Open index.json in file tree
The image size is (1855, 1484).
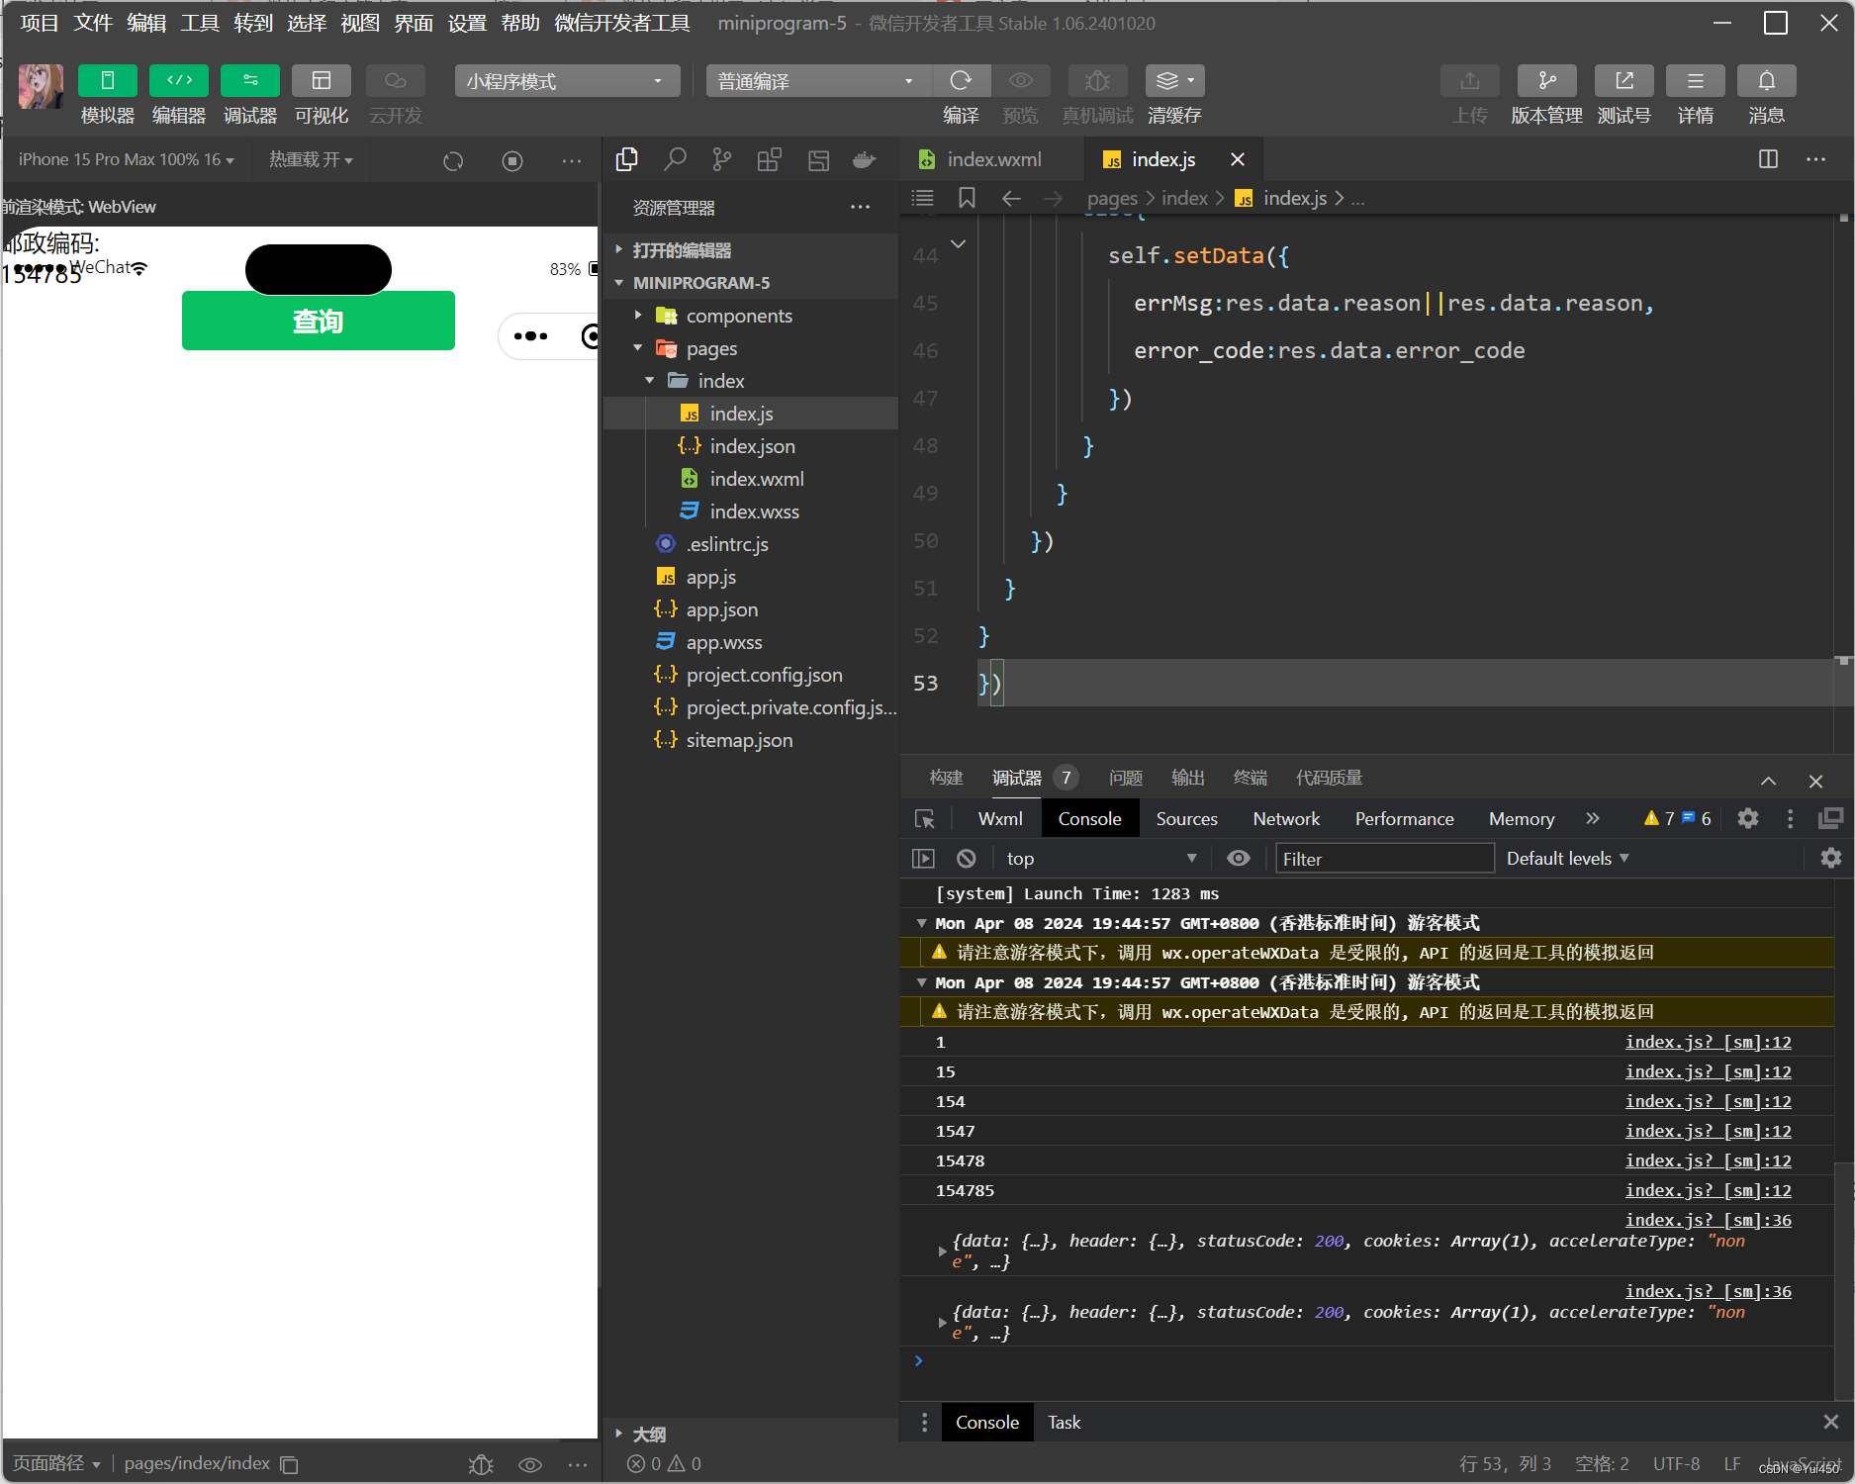[x=750, y=446]
